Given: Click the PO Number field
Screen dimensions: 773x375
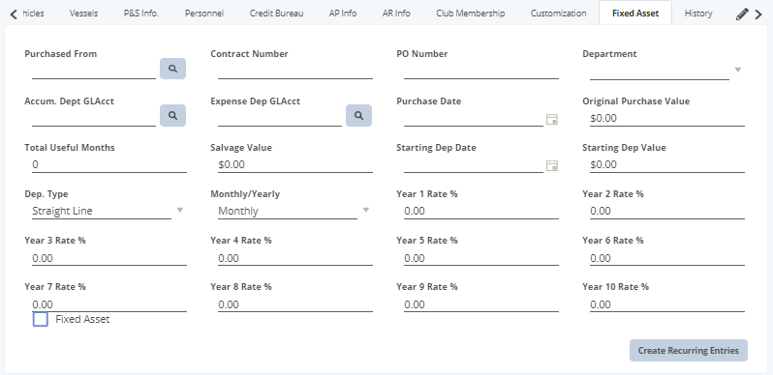Looking at the screenshot, I should coord(481,72).
